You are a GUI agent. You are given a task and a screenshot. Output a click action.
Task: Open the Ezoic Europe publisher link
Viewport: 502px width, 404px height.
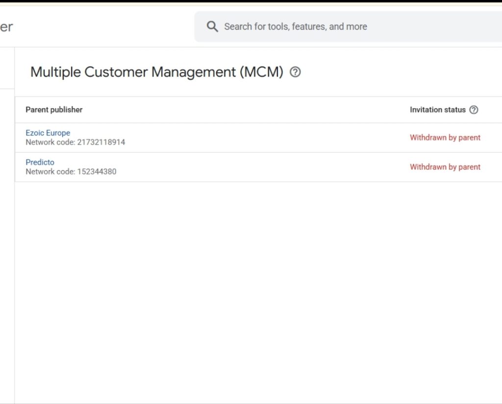coord(48,133)
